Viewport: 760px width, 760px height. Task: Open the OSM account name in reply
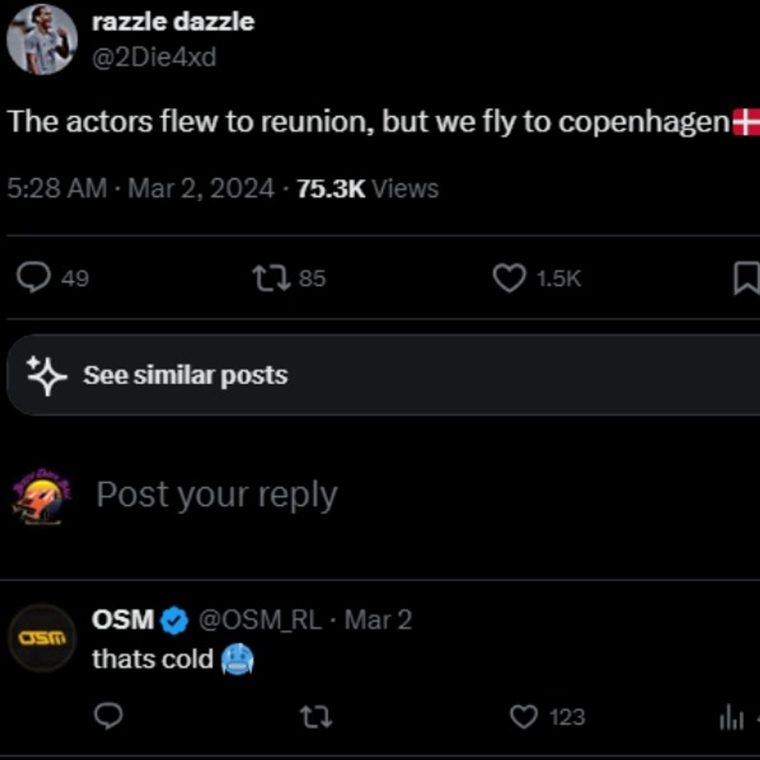(123, 620)
